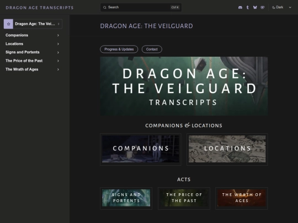Click the page title DRAGON AGE: THE VEILGUARD

tap(146, 26)
